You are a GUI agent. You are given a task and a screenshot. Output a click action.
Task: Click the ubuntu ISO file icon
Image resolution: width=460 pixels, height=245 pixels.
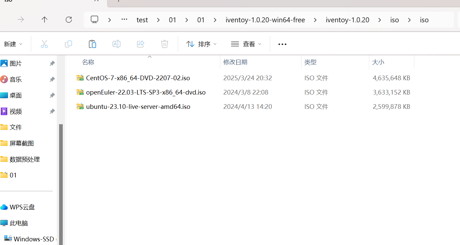[80, 107]
